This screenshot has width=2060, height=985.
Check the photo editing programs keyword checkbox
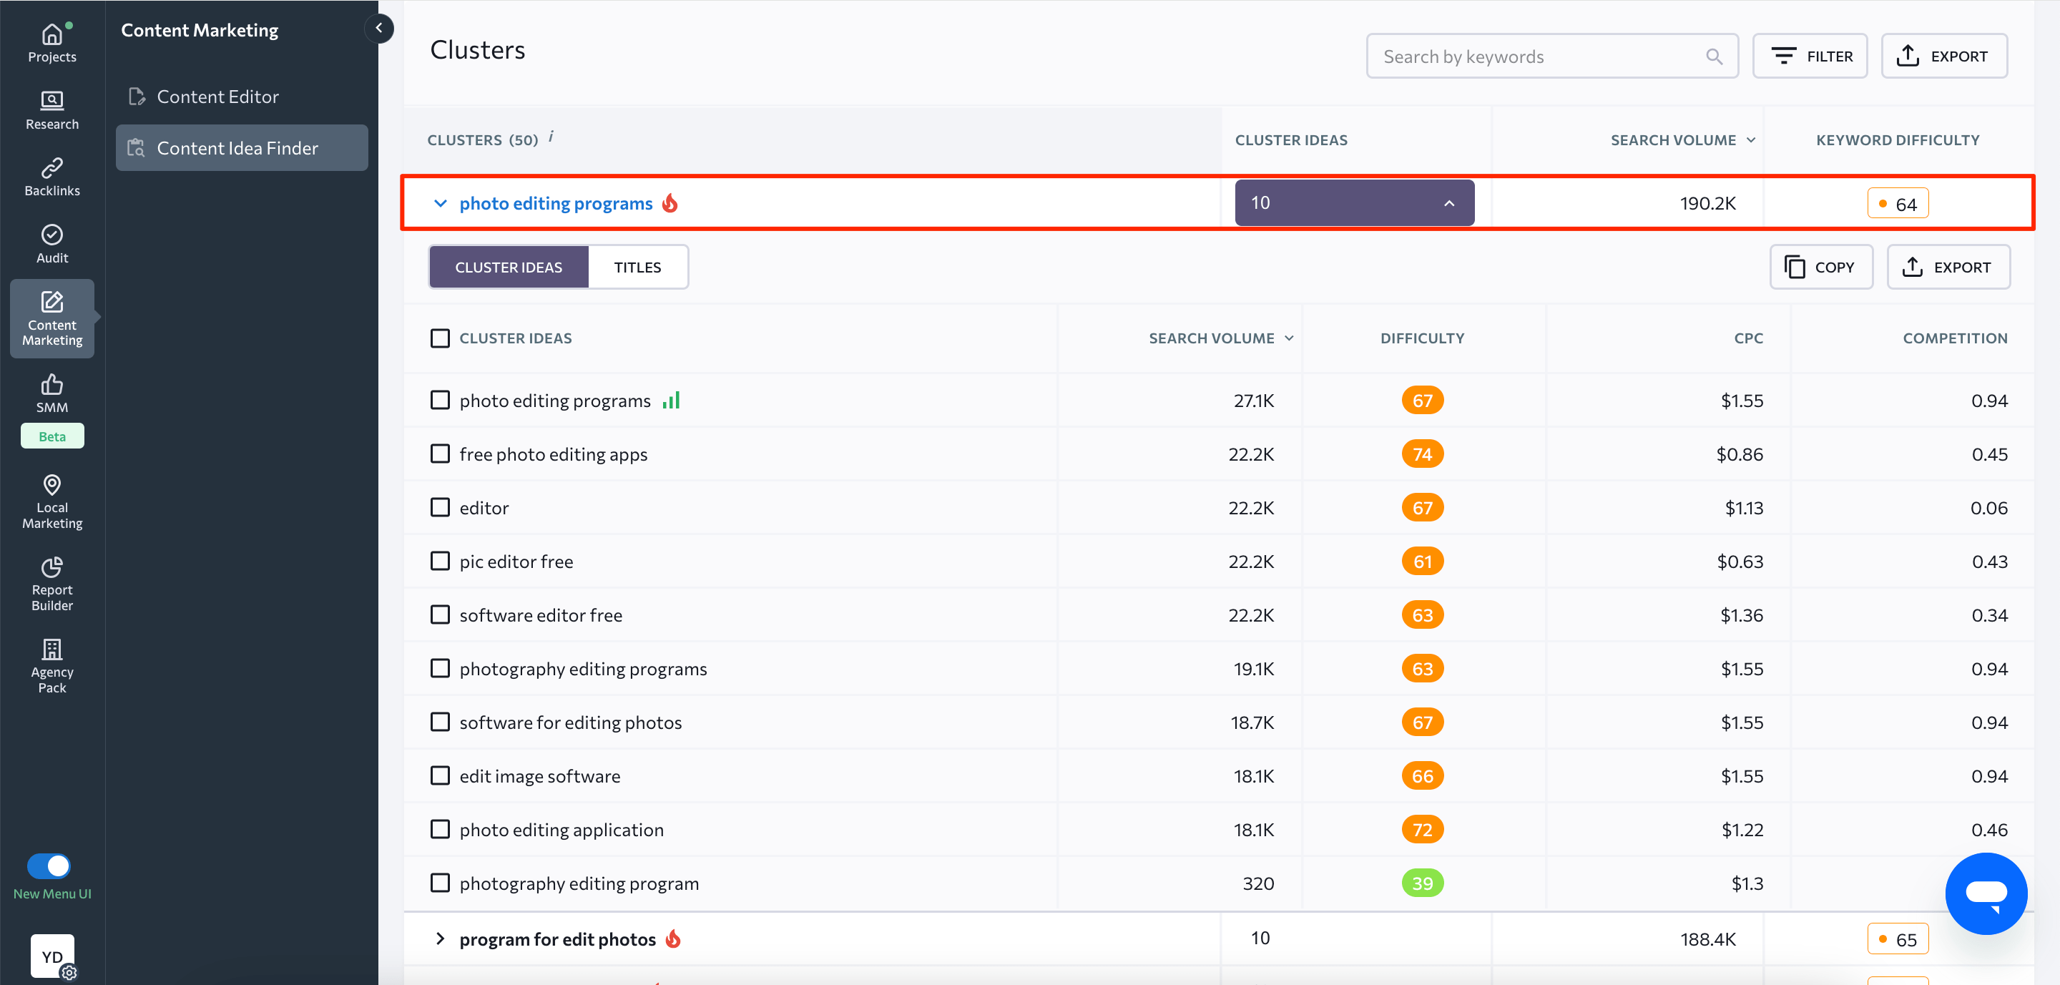coord(440,400)
